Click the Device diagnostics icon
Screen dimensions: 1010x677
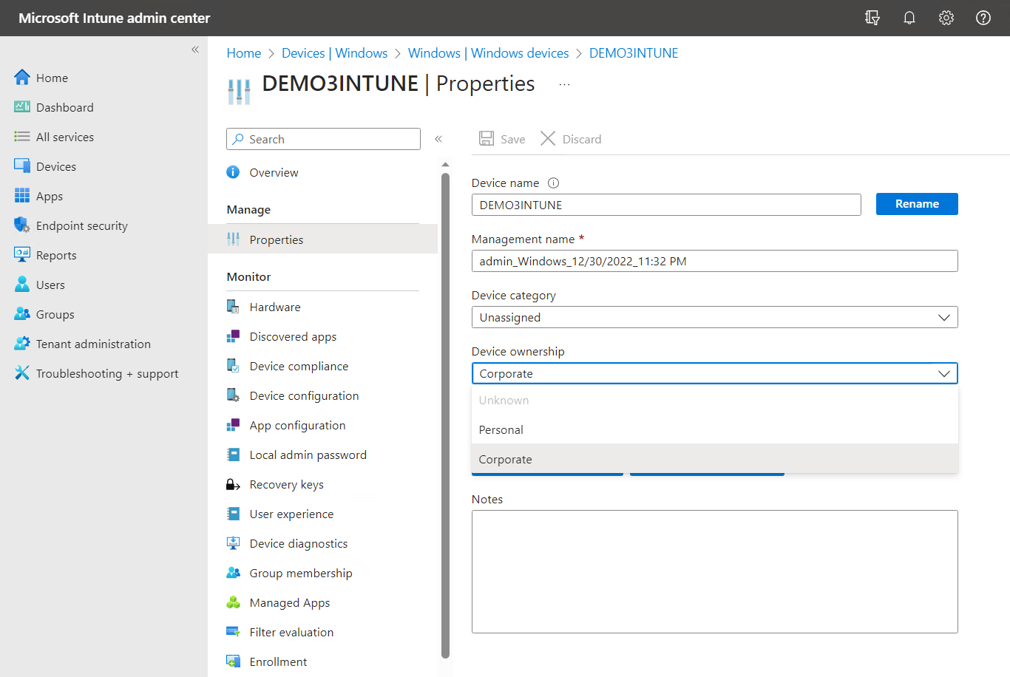point(233,543)
